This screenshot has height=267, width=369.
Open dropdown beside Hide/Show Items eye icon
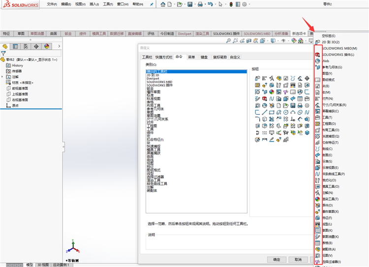tap(289, 41)
